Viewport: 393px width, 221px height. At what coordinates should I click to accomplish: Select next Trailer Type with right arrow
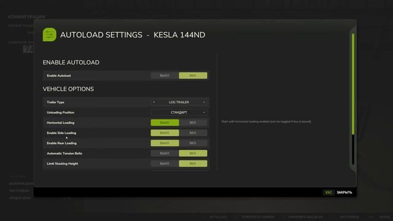(x=204, y=103)
